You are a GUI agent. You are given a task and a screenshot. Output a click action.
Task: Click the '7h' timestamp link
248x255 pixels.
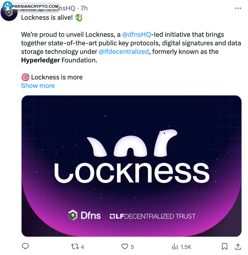(84, 8)
